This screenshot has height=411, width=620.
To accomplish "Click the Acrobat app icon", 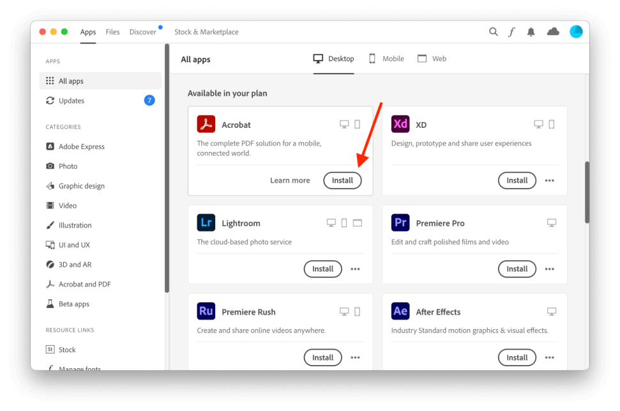I will [206, 125].
